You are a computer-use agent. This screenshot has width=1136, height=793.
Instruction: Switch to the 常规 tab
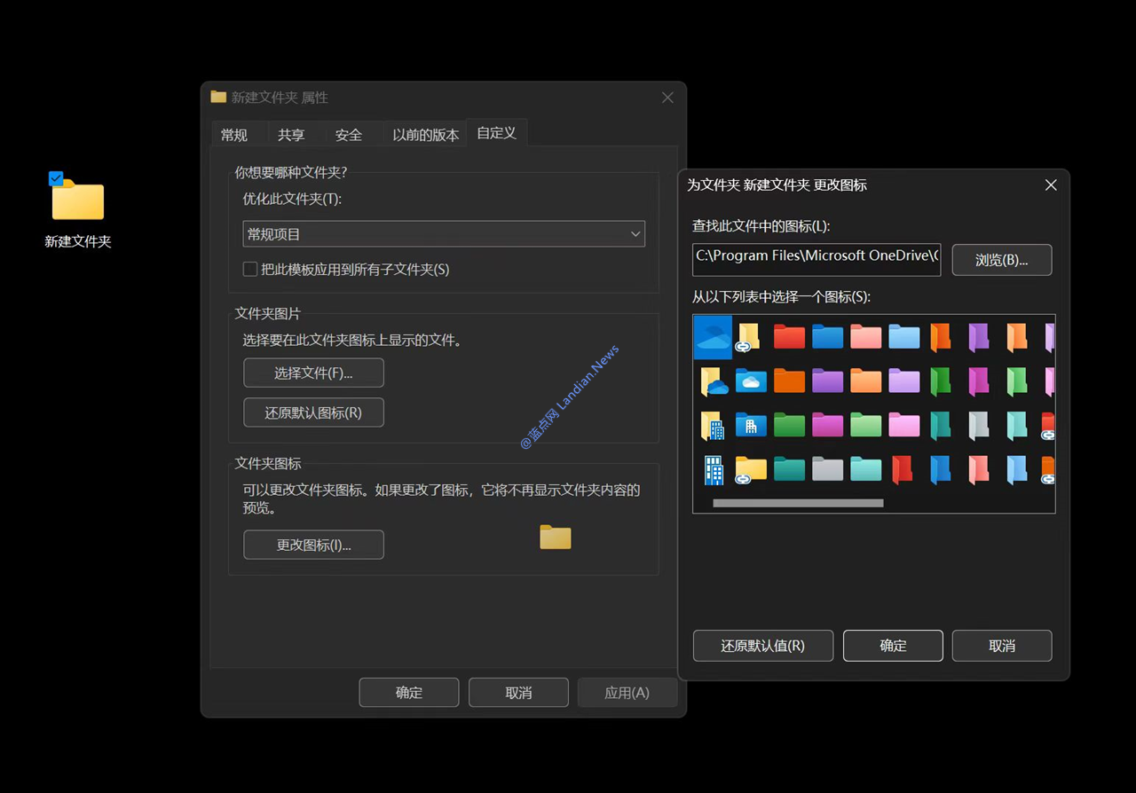click(234, 135)
